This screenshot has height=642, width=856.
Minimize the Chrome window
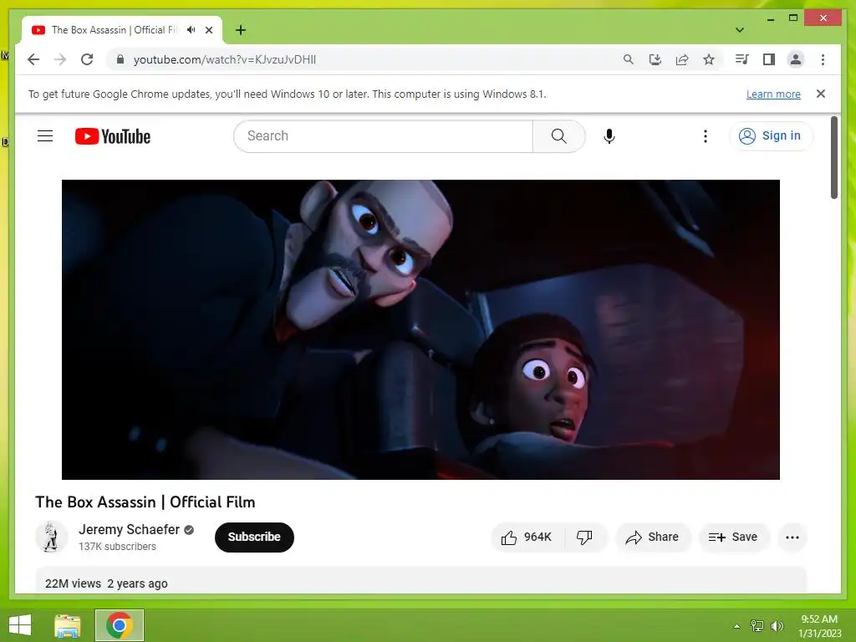(770, 18)
